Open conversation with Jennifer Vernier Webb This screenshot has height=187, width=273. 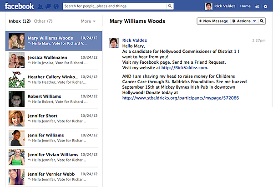coord(54,177)
